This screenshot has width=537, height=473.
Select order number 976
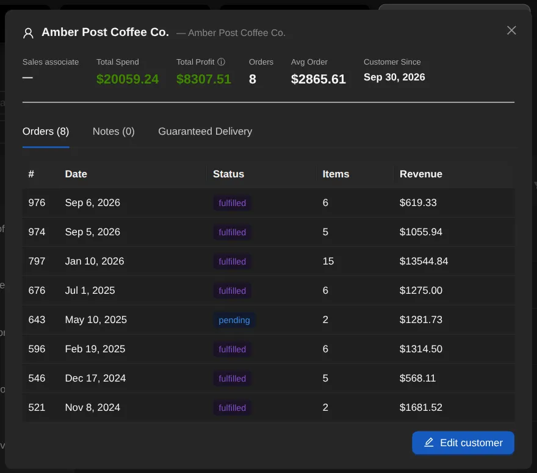(37, 203)
